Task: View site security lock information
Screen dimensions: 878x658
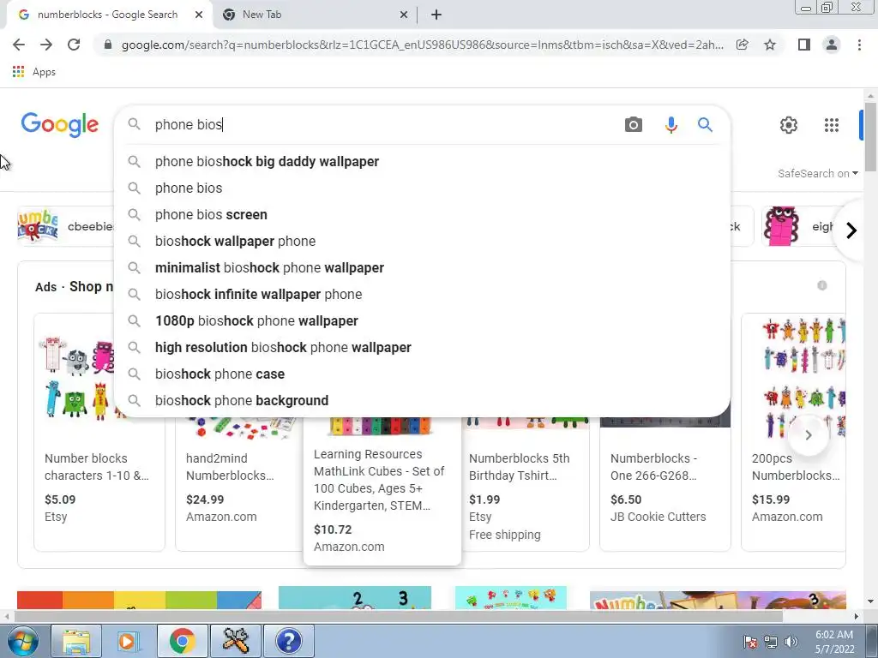Action: coord(108,45)
